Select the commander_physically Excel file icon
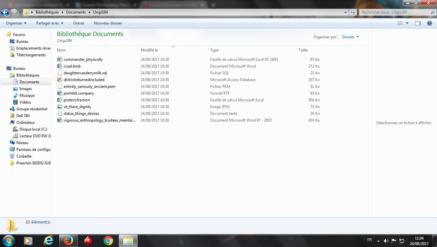 [59, 59]
